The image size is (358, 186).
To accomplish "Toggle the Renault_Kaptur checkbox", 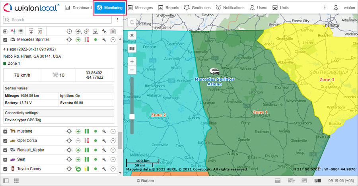I will 5,150.
